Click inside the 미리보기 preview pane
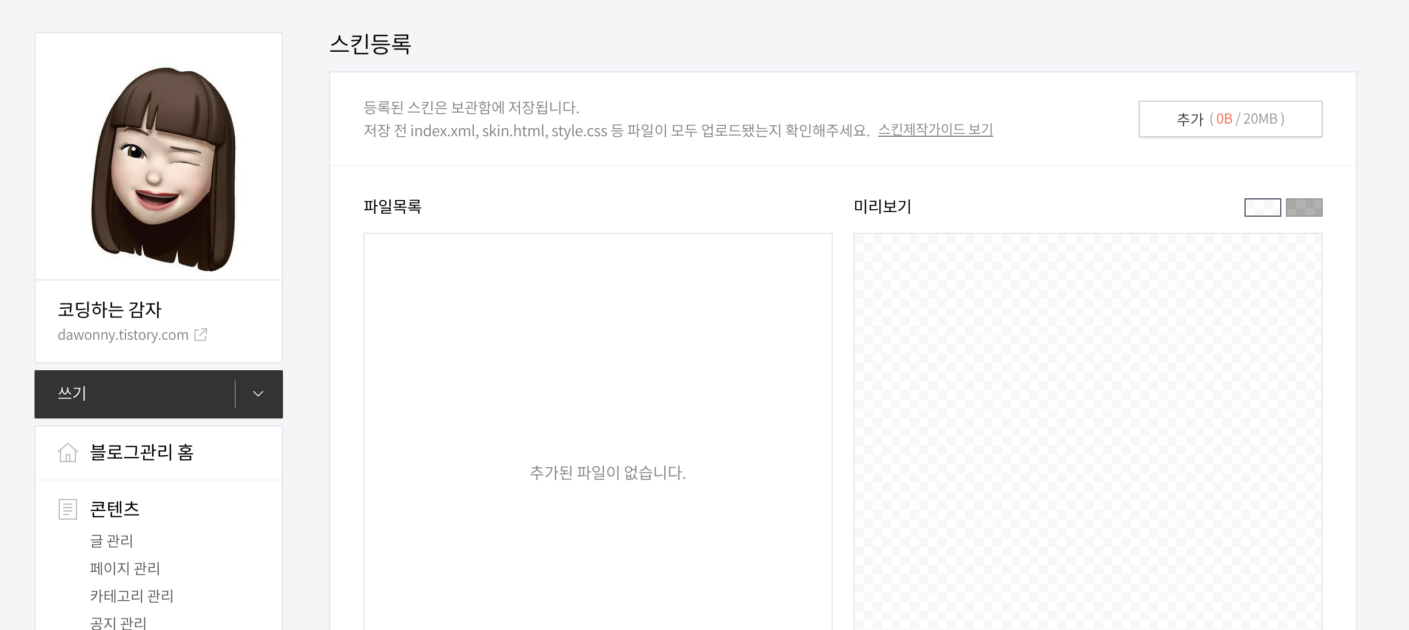 point(1088,431)
